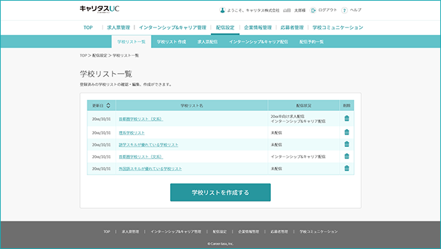Open 企業情報管理 in the main navigation
Screen dimensions: 441x249
click(x=258, y=28)
